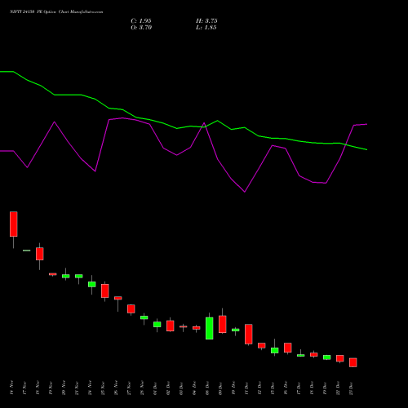Select the last red candle above 23 Dec
408x408 pixels.
(353, 362)
